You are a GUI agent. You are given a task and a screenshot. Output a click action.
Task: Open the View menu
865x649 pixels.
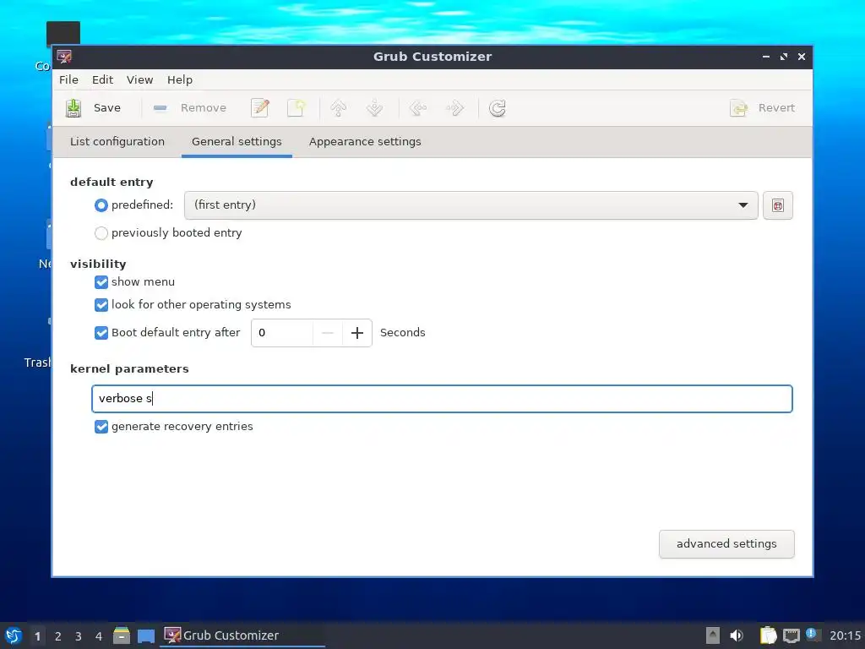(x=139, y=80)
